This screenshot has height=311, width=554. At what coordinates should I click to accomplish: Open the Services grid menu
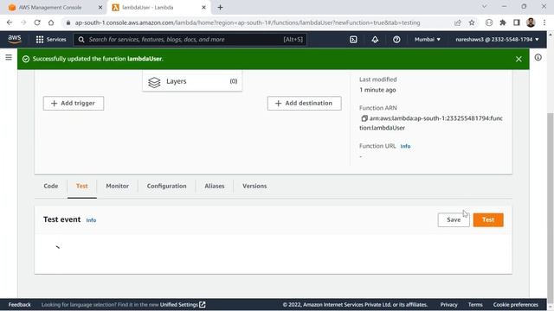(x=51, y=40)
